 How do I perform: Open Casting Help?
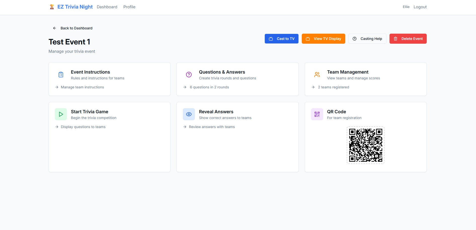[367, 39]
